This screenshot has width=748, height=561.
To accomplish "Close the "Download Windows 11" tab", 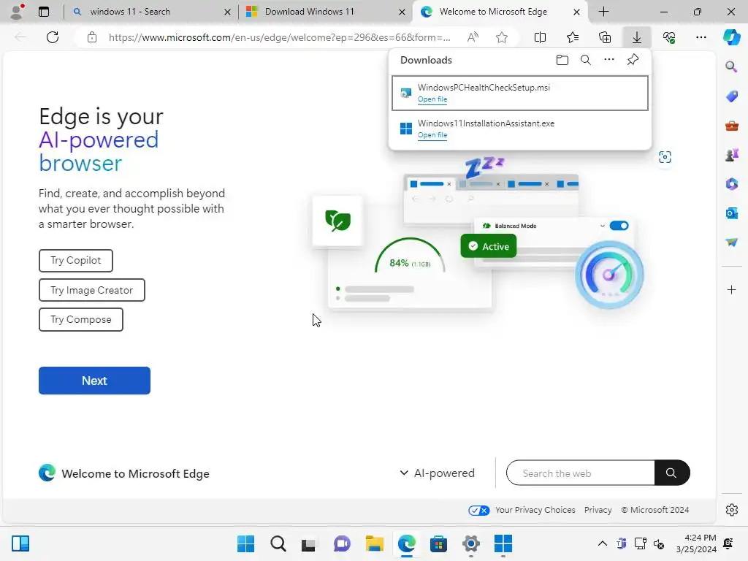I will (x=402, y=12).
